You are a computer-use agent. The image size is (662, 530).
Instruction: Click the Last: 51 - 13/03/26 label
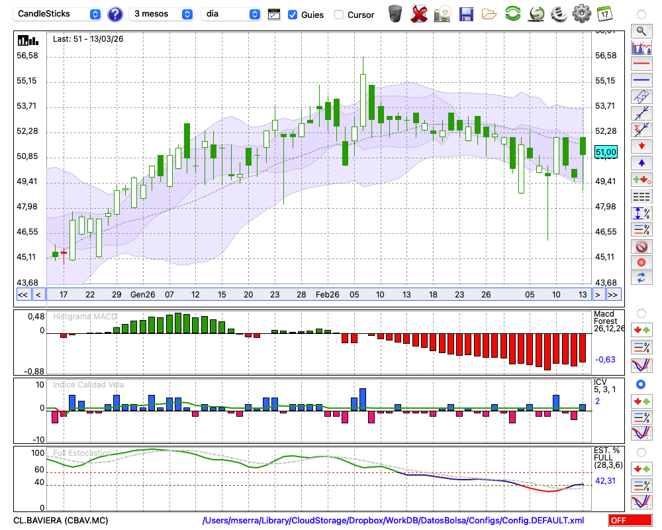coord(88,39)
